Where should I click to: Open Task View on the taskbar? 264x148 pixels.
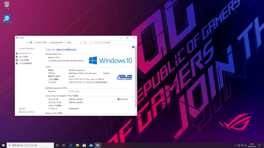pos(64,145)
